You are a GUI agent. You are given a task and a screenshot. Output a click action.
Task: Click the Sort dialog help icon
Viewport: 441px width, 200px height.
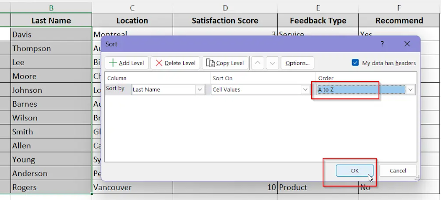[x=382, y=44]
